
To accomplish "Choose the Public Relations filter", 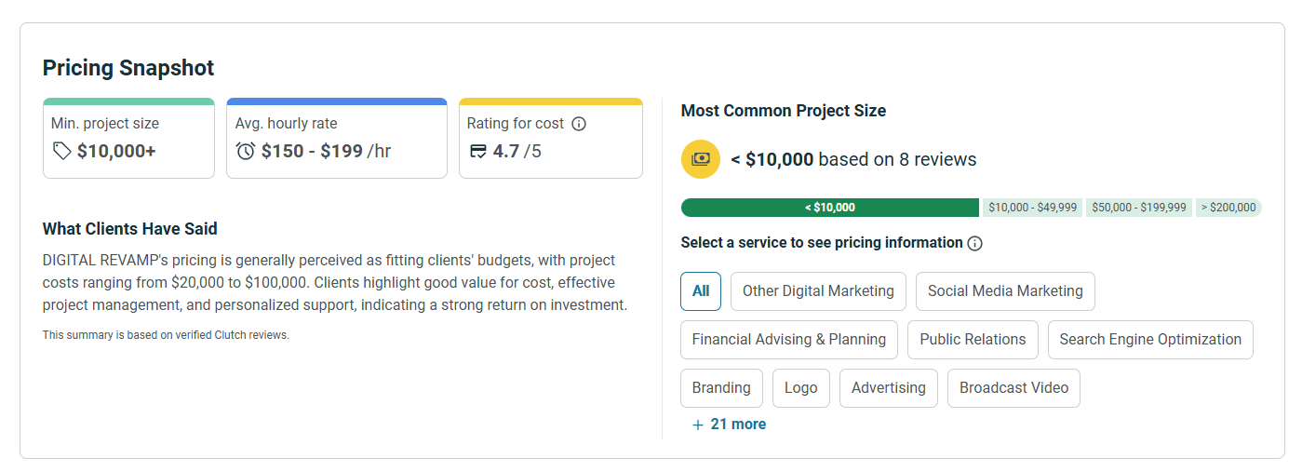I will coord(973,340).
